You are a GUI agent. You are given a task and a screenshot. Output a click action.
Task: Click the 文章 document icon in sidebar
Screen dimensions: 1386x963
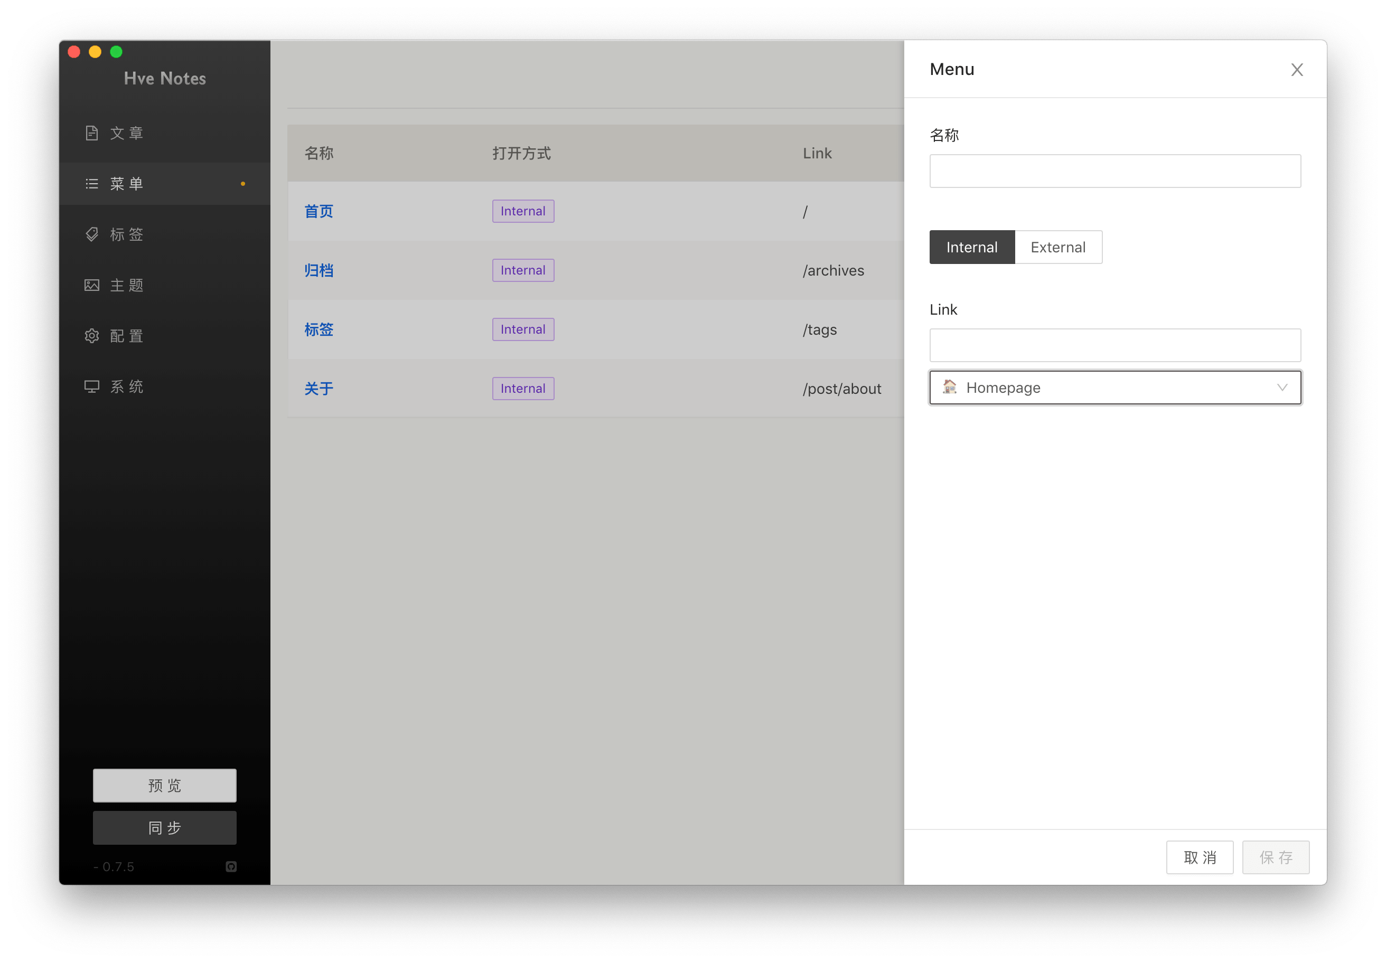(x=92, y=133)
